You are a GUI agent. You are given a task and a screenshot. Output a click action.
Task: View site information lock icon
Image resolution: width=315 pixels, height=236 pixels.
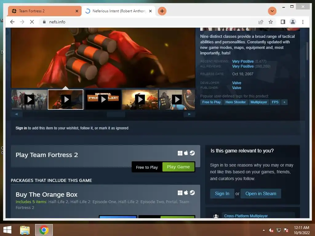click(x=44, y=22)
